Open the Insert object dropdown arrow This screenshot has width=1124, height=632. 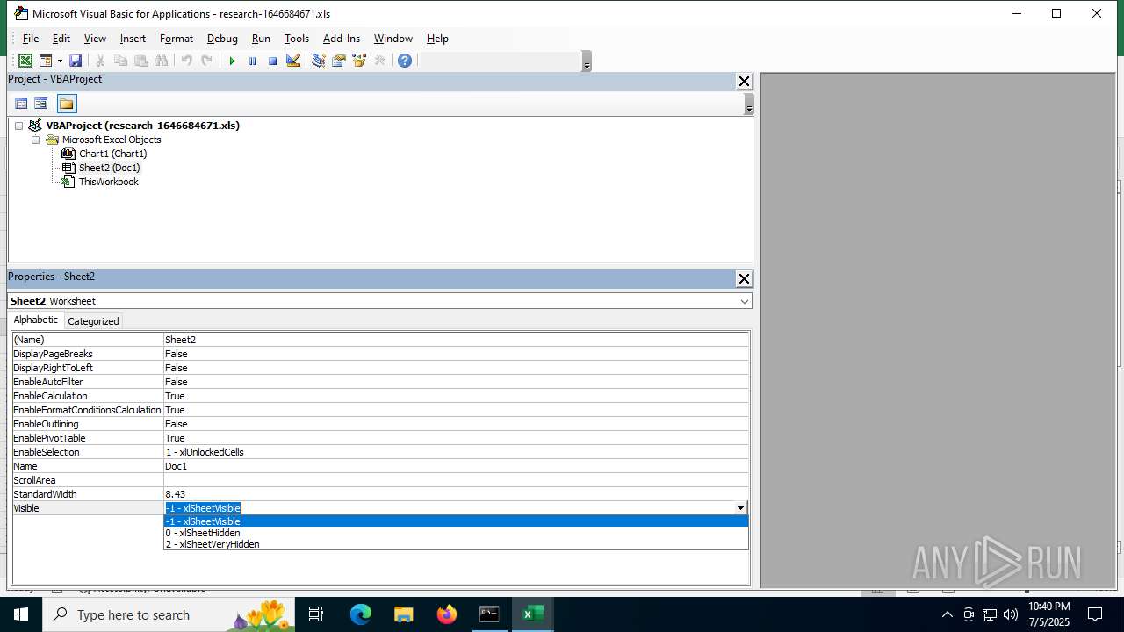(60, 61)
